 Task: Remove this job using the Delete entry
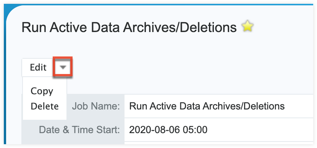45,106
